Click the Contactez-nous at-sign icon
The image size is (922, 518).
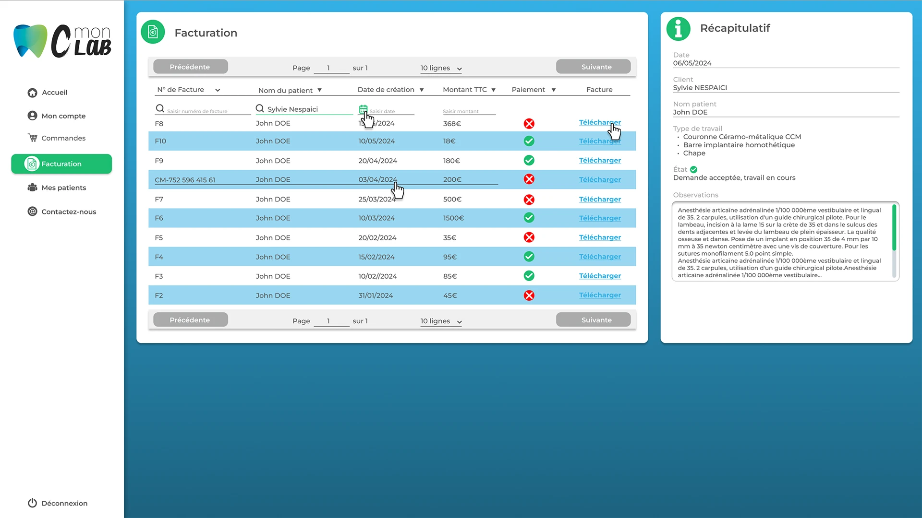32,212
